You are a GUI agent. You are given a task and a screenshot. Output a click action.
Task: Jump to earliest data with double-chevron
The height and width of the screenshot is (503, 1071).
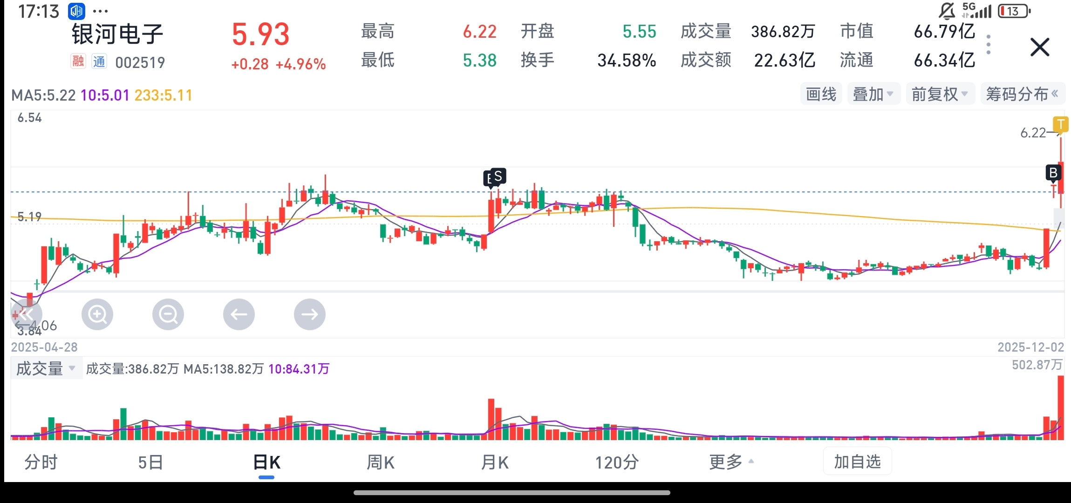point(26,315)
